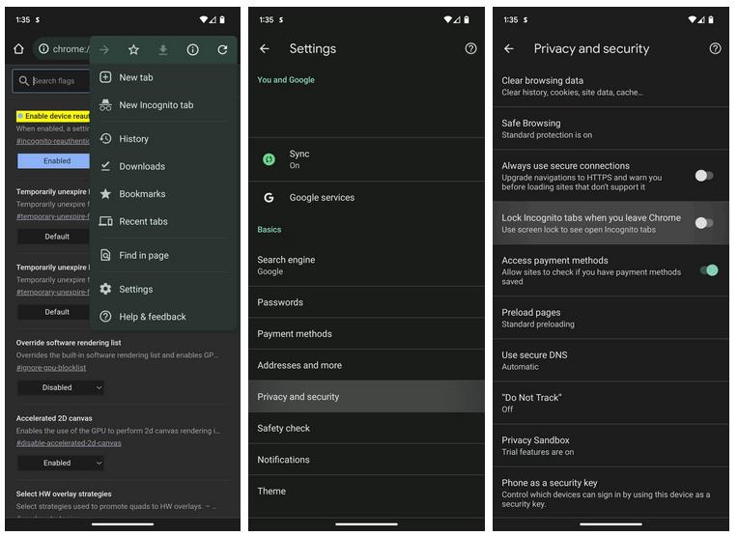This screenshot has height=536, width=738.
Task: Open second Temporarily unexpire Default dropdown
Action: 54,312
